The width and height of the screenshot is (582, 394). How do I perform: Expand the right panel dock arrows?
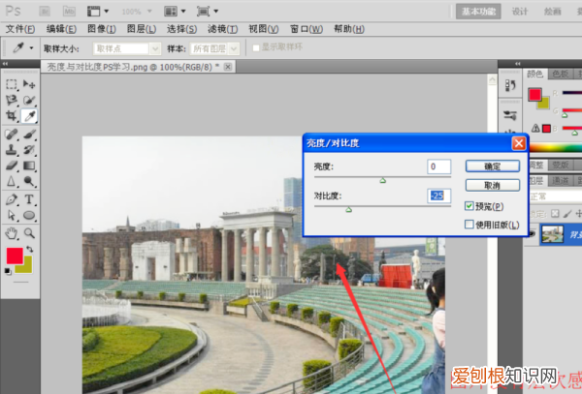tap(517, 64)
